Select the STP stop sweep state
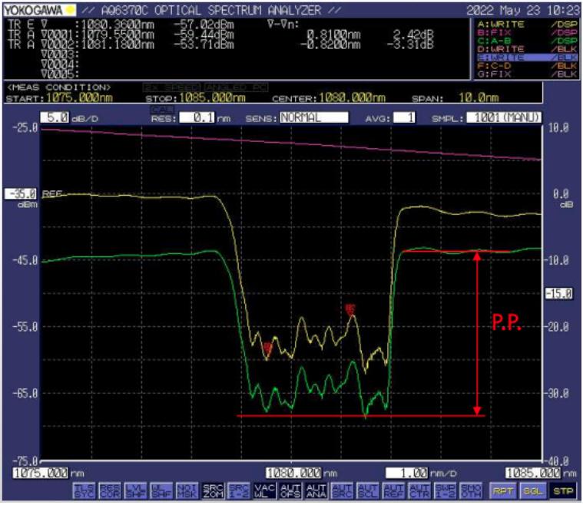 click(563, 491)
